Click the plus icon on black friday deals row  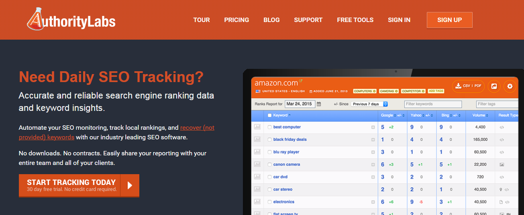pos(373,140)
